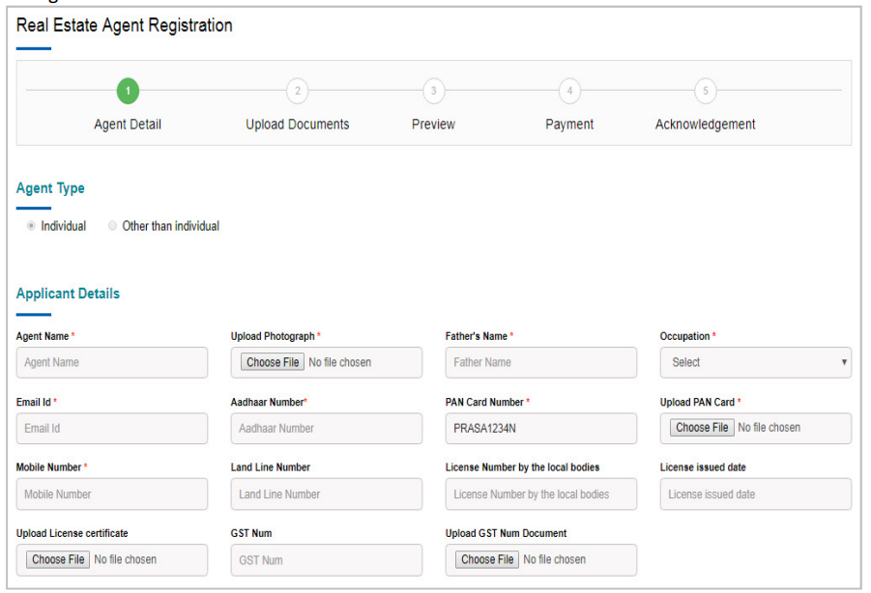871x593 pixels.
Task: Click step 3 Preview circle
Action: click(433, 92)
